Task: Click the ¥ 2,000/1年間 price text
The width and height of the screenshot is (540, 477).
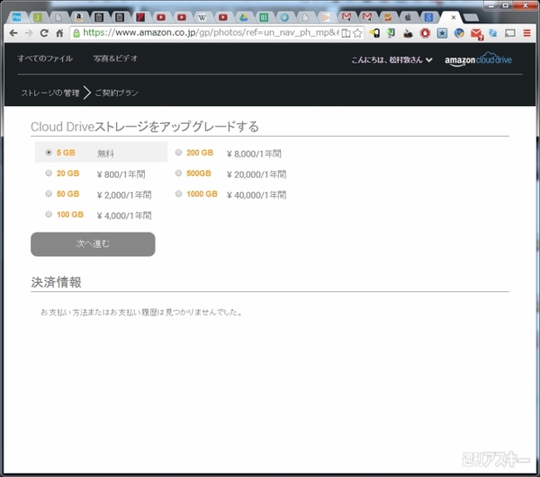Action: tap(124, 195)
